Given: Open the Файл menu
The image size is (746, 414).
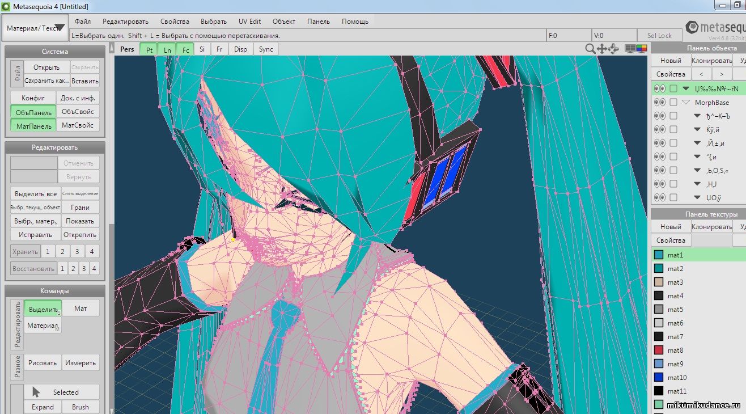Looking at the screenshot, I should point(82,22).
